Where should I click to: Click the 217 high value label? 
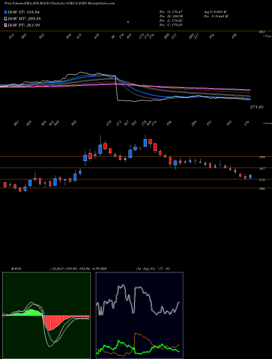197,36
